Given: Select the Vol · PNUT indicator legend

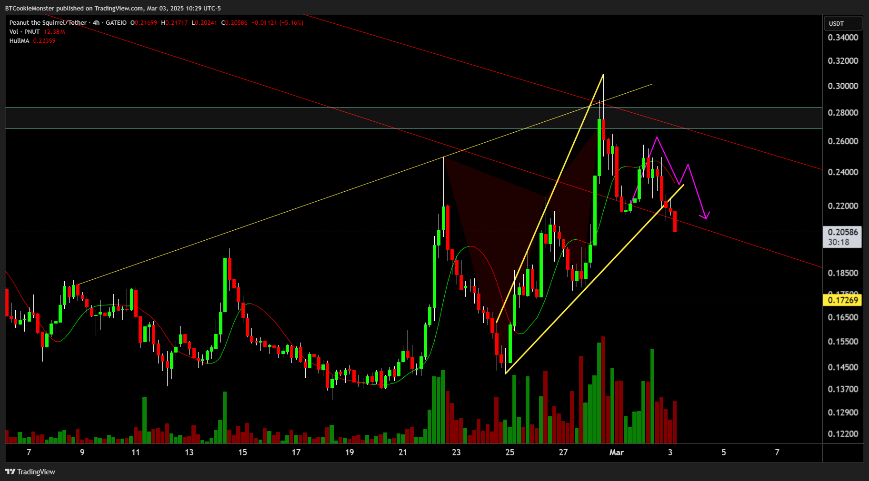Looking at the screenshot, I should coord(24,31).
